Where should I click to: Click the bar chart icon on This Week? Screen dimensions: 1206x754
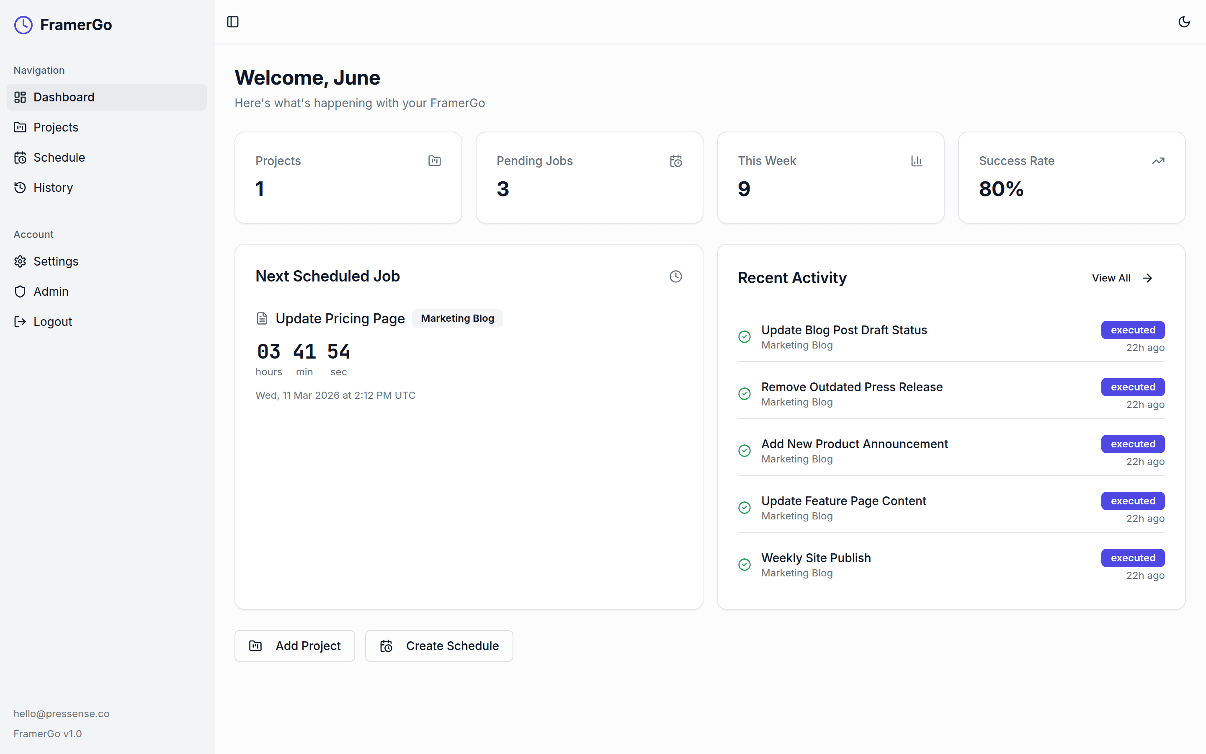coord(917,161)
